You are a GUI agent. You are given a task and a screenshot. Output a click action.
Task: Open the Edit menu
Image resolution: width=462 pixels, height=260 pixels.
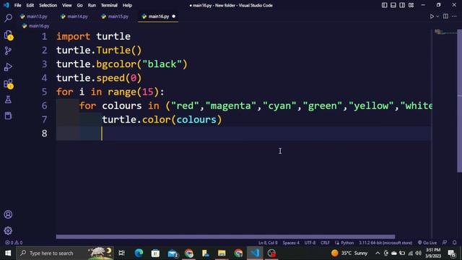pos(30,5)
